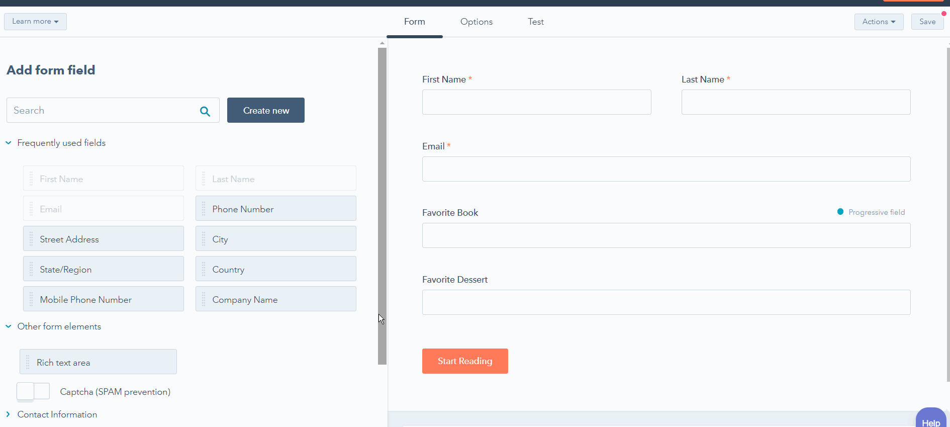Screen dimensions: 950x427
Task: Click the State/Region field's drag handle icon
Action: click(31, 269)
